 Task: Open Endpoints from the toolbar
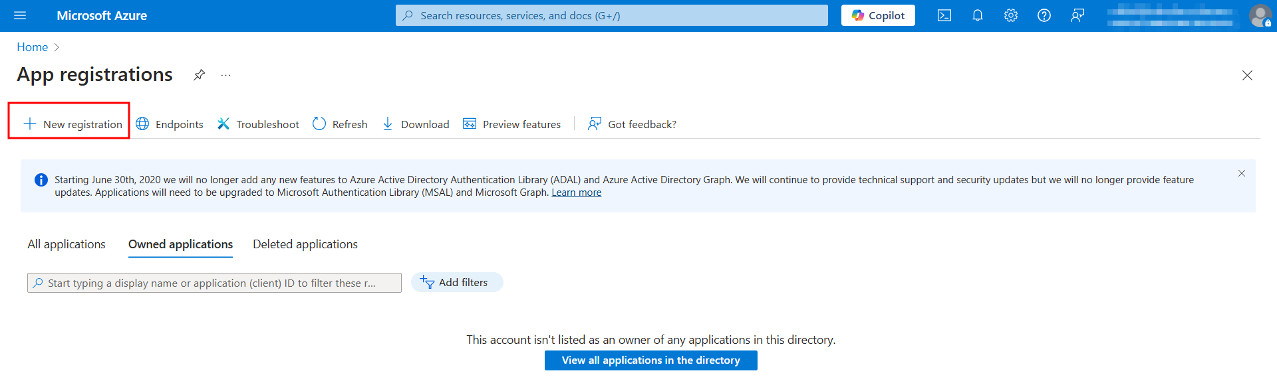[170, 124]
